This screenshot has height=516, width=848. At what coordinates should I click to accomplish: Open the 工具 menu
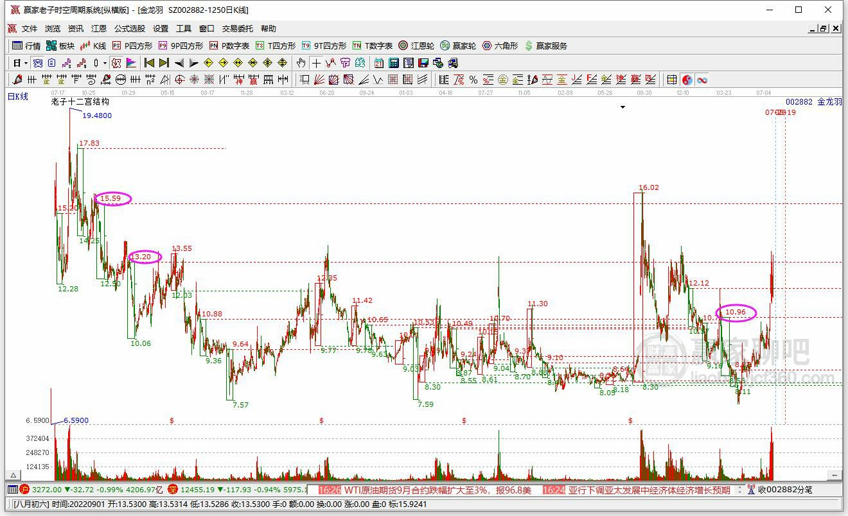[184, 29]
